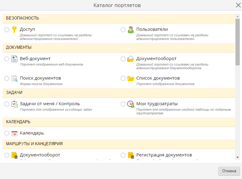Click the Регистрация документов icon
The width and height of the screenshot is (242, 179).
[131, 155]
